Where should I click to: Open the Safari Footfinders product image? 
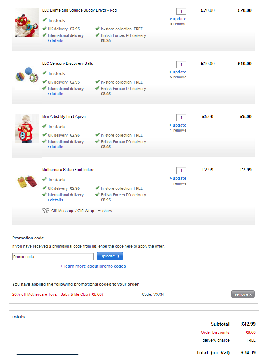(x=27, y=181)
